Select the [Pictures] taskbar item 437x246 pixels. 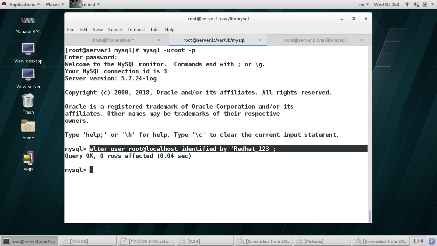click(x=322, y=241)
